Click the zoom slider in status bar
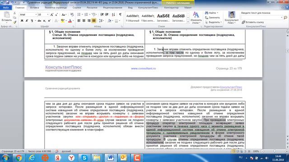Viewport: 289px width, 162px height. [x=275, y=151]
